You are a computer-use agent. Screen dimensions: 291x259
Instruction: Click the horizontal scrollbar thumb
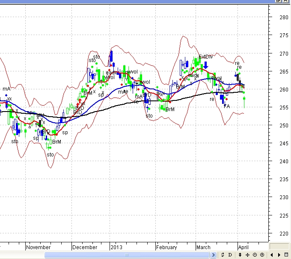click(x=128, y=255)
